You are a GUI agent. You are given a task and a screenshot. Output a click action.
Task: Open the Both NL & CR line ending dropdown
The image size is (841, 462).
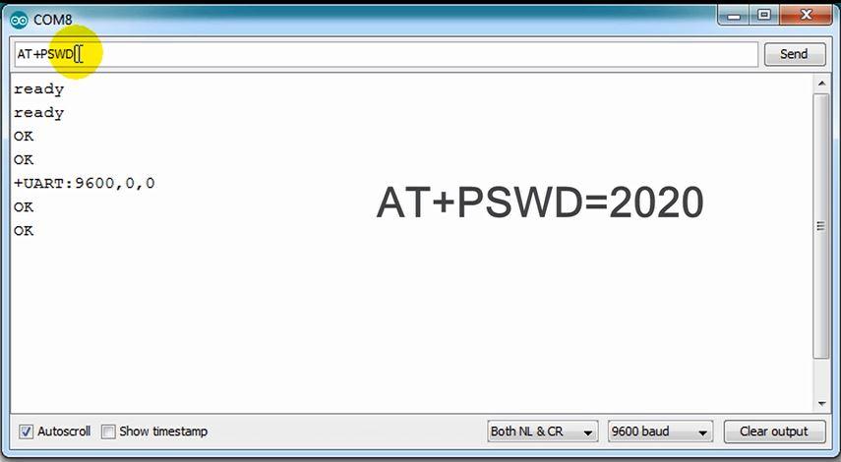pos(543,432)
